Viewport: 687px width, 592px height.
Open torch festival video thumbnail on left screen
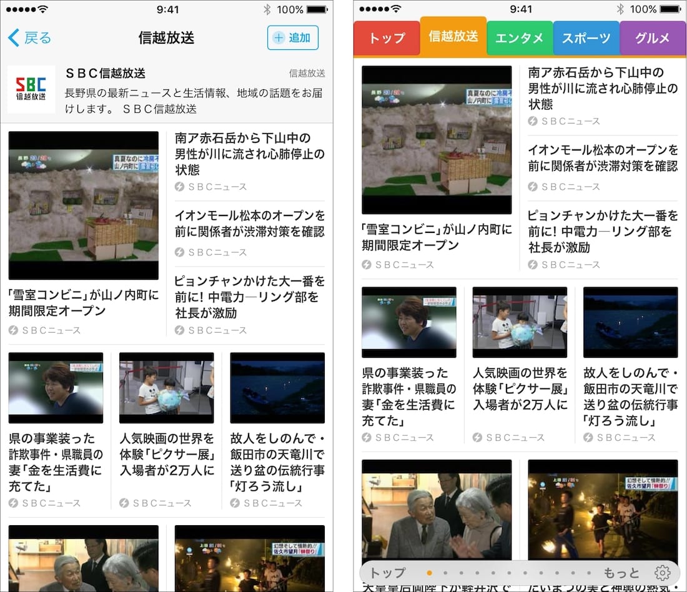(x=250, y=558)
